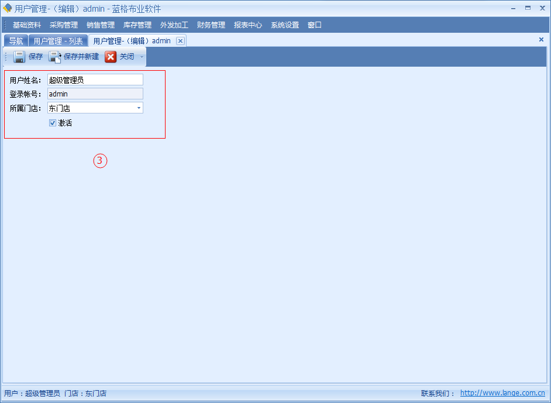Click the floppy disk 保存 save icon
The width and height of the screenshot is (551, 403).
[19, 57]
